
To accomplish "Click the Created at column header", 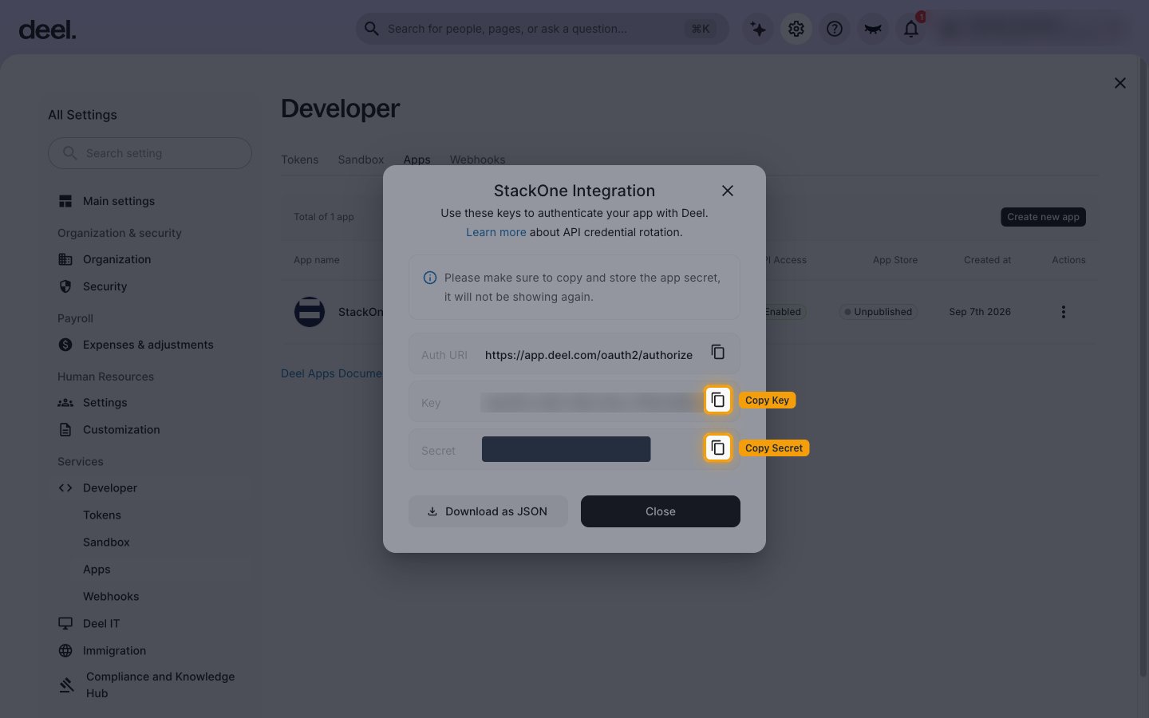I will pyautogui.click(x=987, y=260).
